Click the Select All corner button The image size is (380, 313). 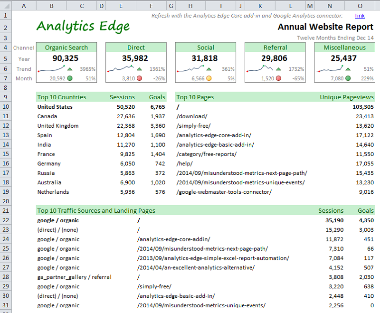(x=6, y=6)
